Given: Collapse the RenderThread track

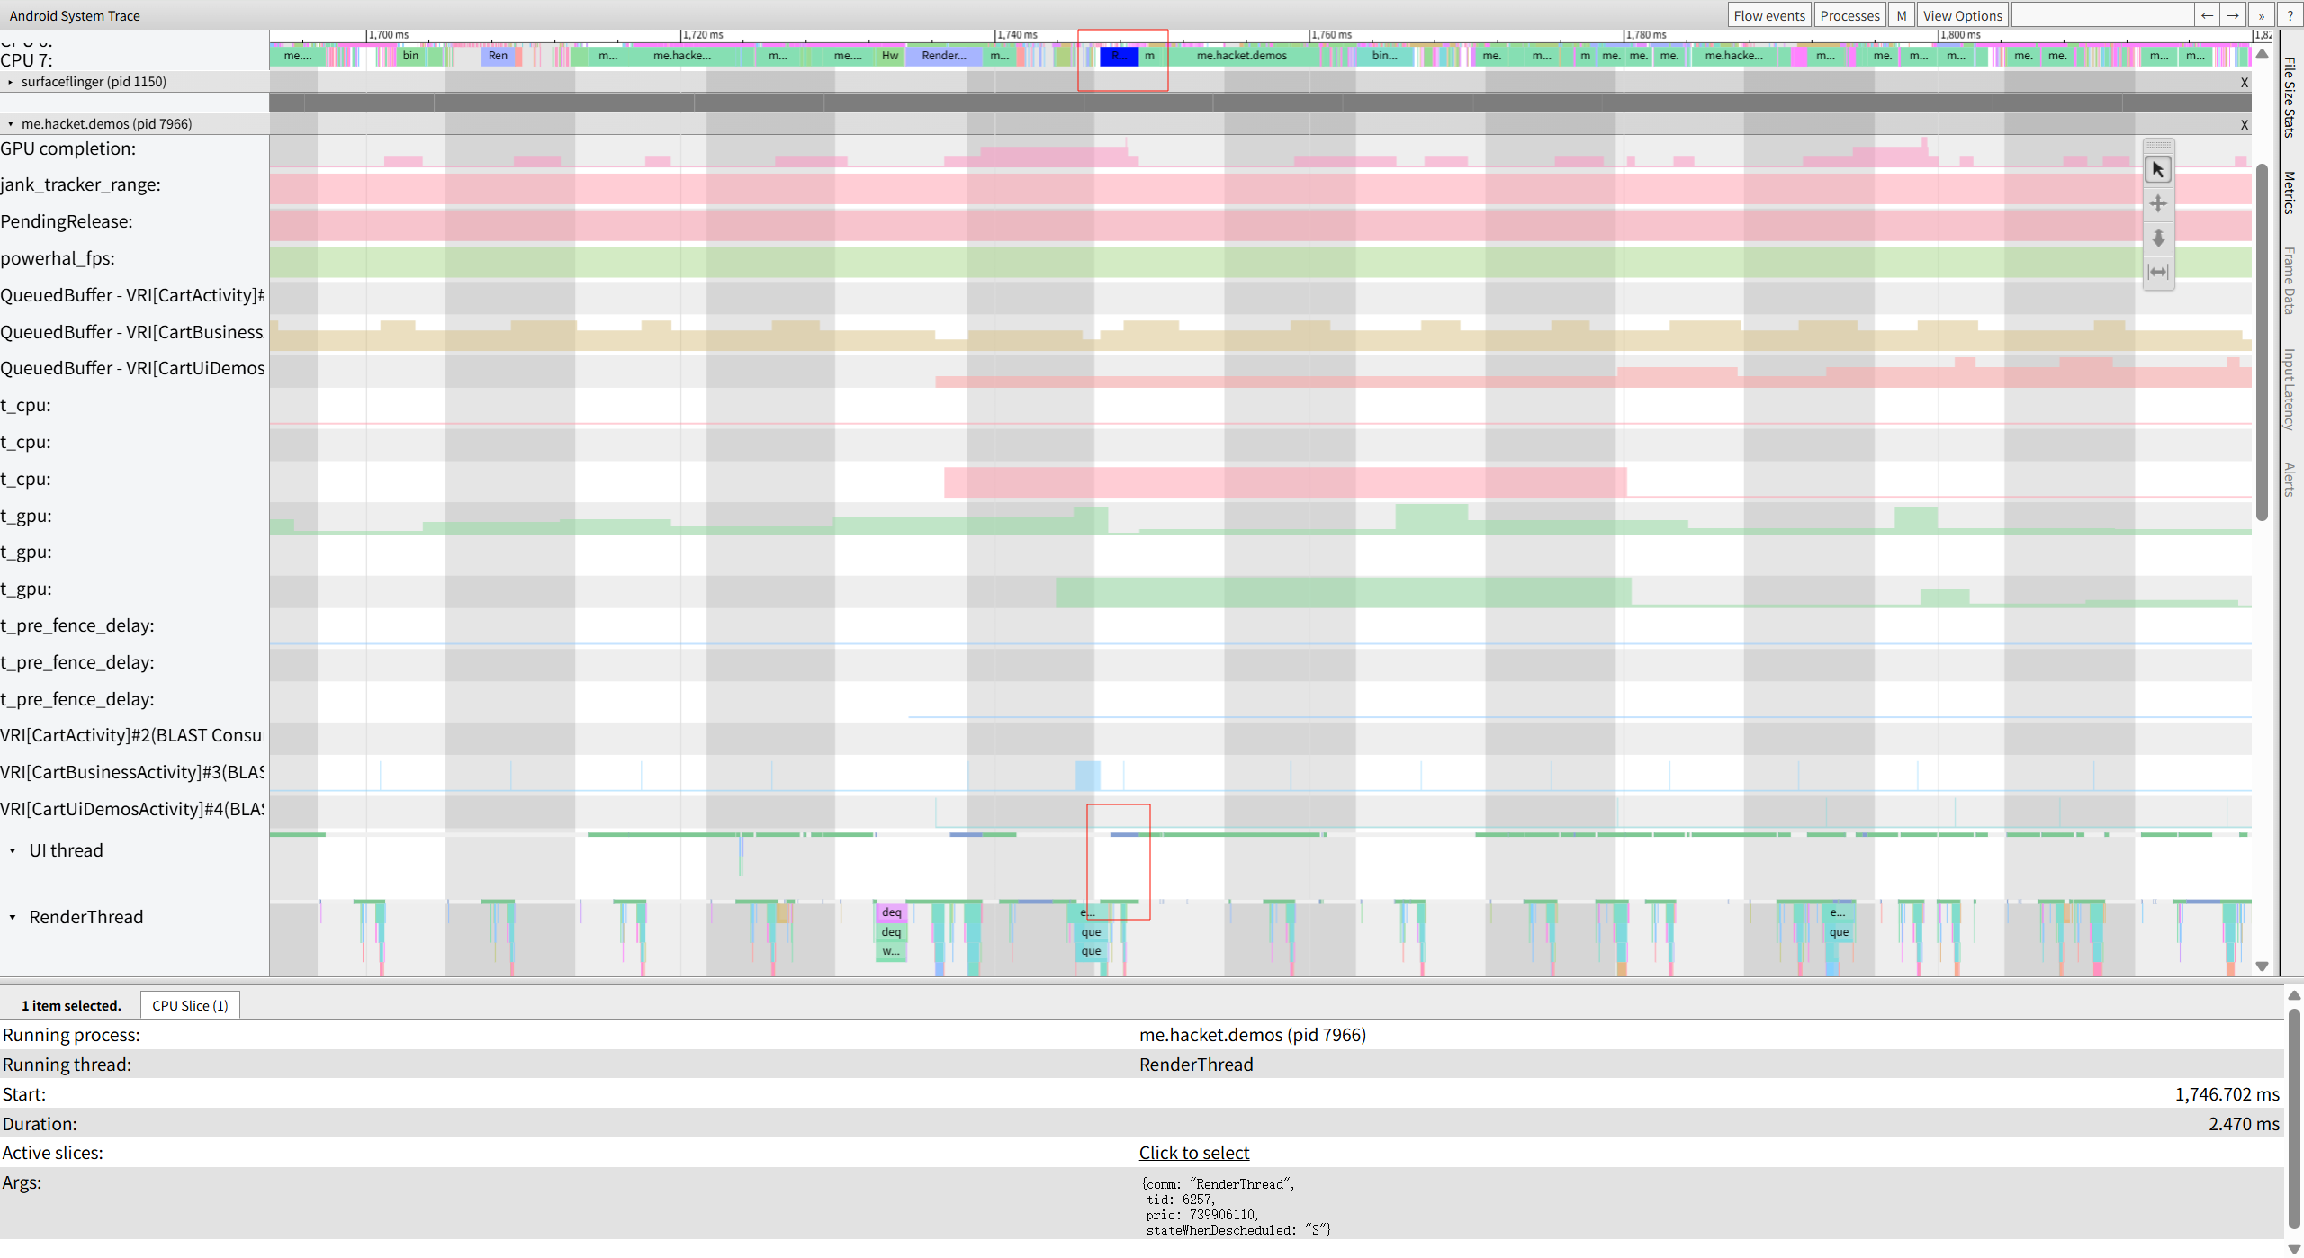Looking at the screenshot, I should [x=13, y=917].
